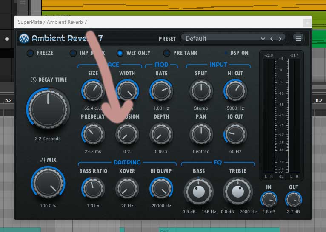Click the Mod Rate knob

pyautogui.click(x=161, y=91)
